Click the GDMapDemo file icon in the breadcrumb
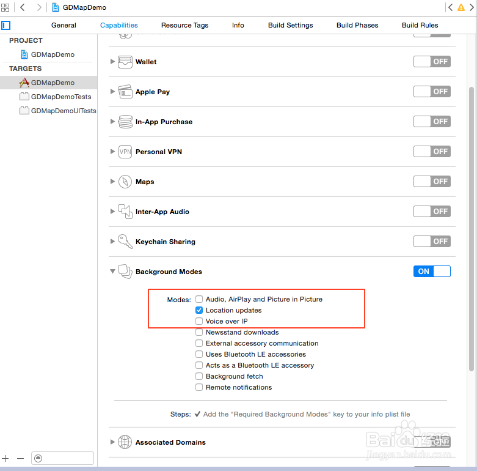Viewport: 477px width, 471px height. [56, 7]
